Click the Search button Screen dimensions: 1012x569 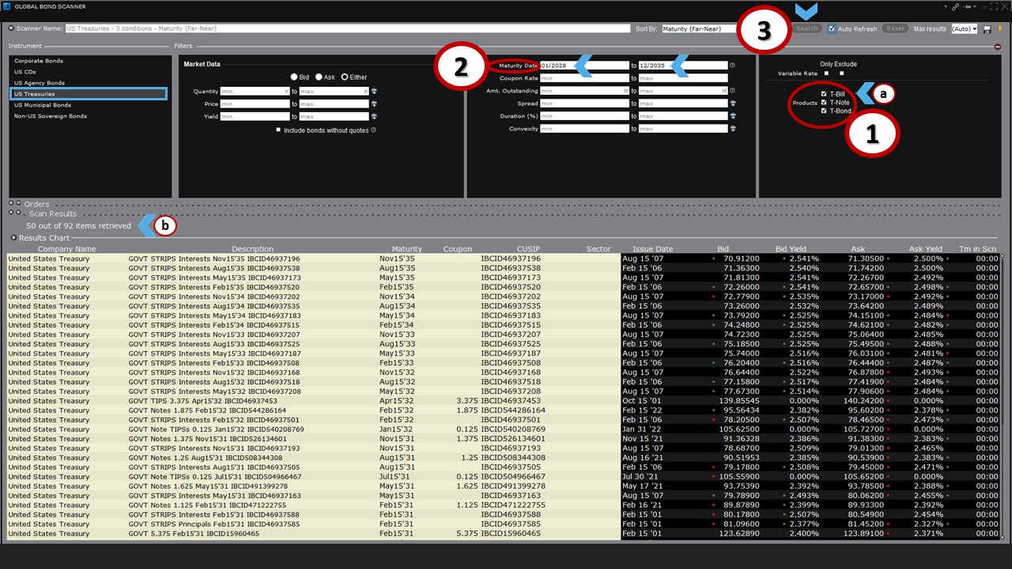coord(806,29)
